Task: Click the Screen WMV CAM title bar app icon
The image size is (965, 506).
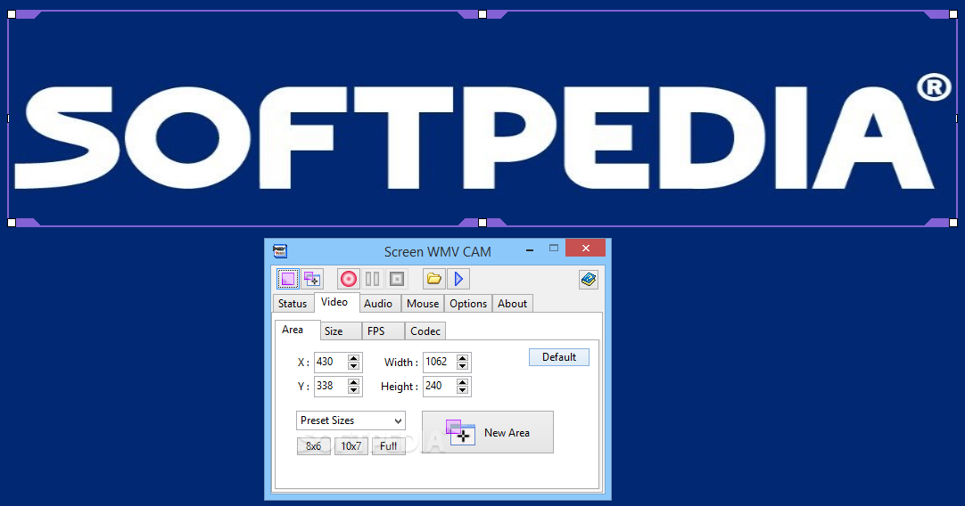Action: (x=280, y=251)
